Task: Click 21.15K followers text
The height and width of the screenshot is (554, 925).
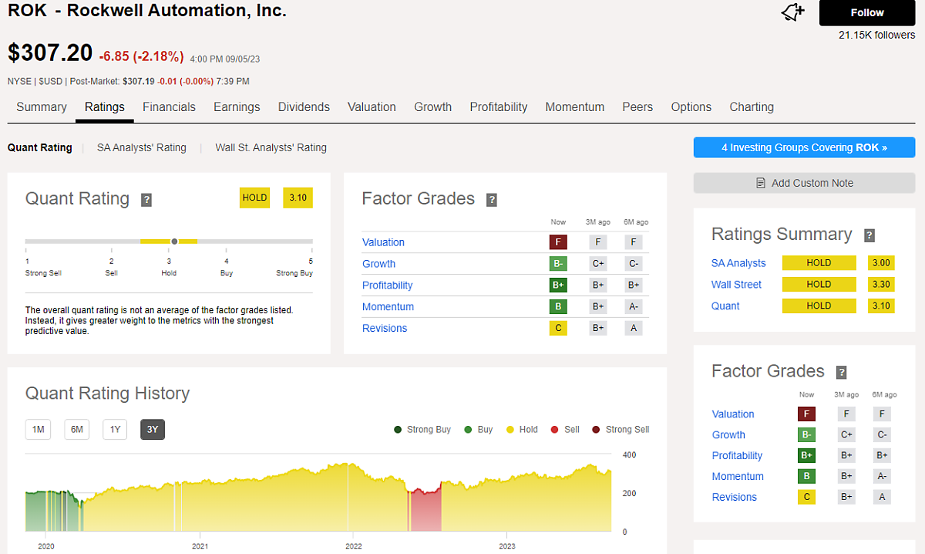Action: point(877,35)
